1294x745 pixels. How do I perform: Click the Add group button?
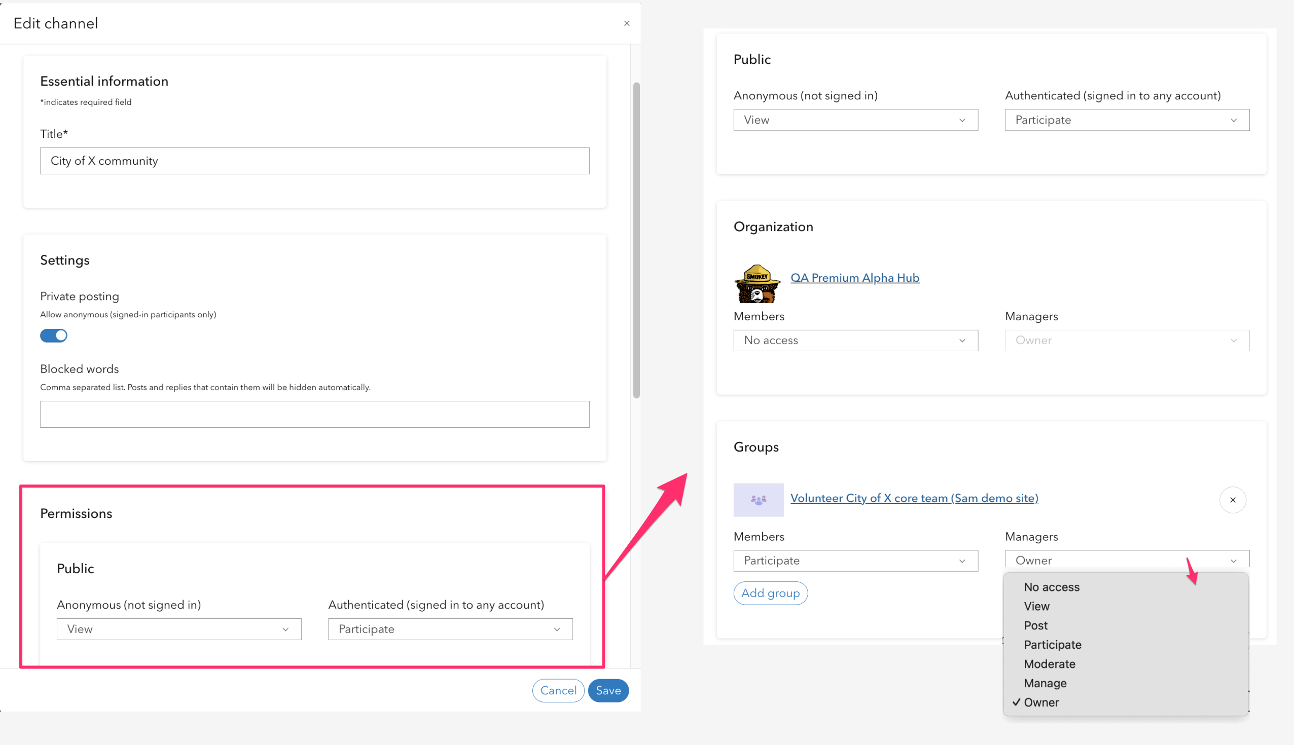click(770, 593)
